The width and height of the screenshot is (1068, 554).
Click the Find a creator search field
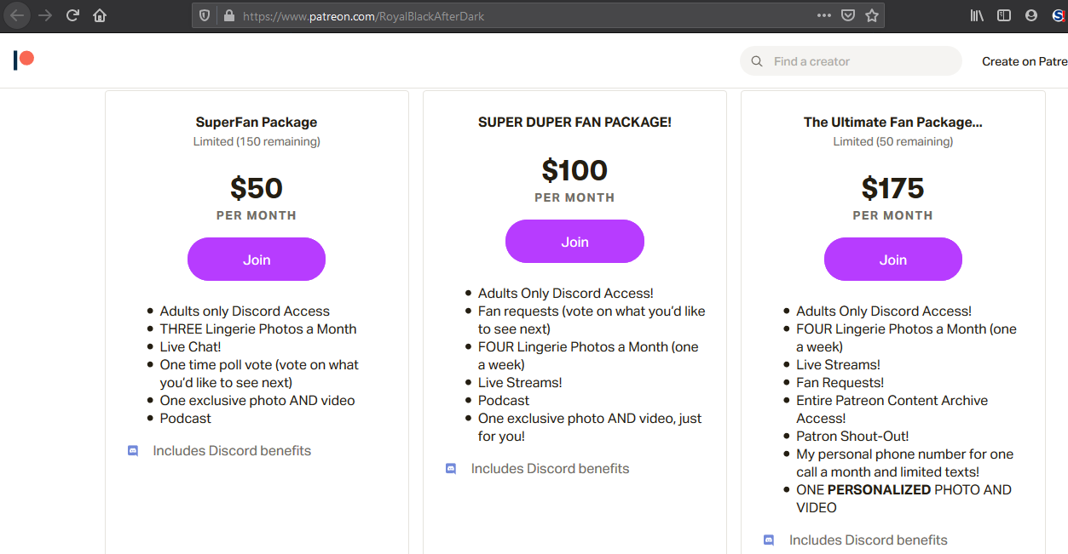851,61
